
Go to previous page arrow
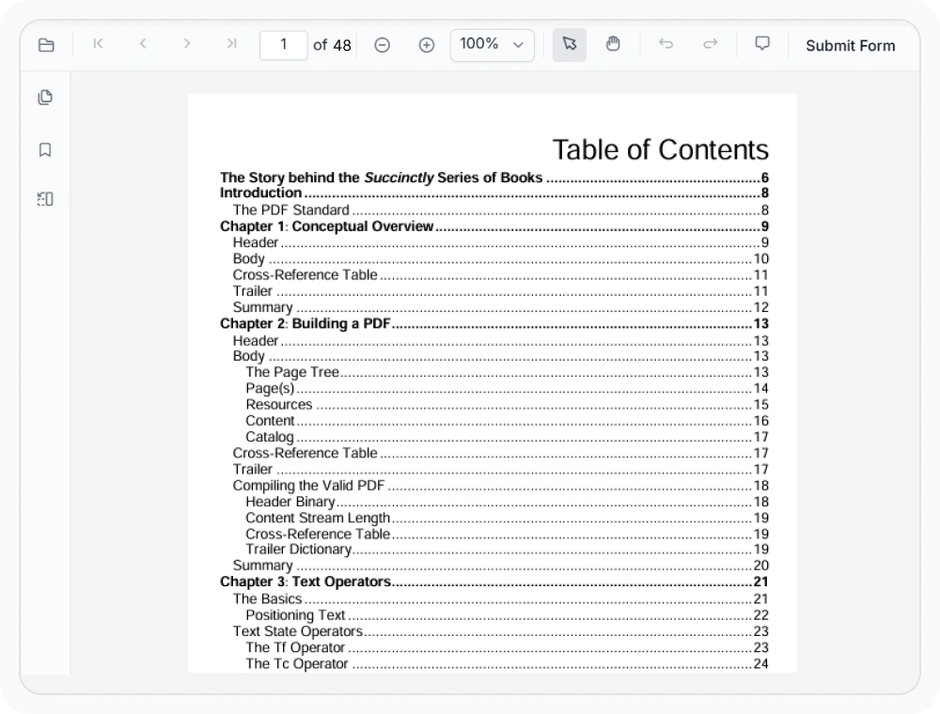pyautogui.click(x=143, y=44)
